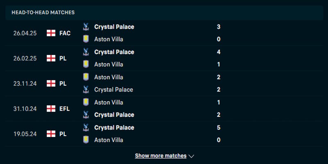Open Aston Villa team in 26.02.25 match
Screen dimensions: 328x164
pos(109,64)
